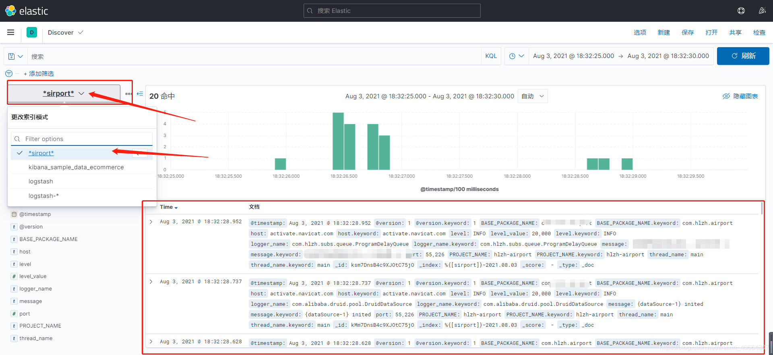Click the green D space avatar
Screen dimensions: 773x355
32,32
